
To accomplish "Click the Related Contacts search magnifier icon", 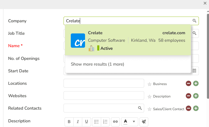I will click(140, 108).
